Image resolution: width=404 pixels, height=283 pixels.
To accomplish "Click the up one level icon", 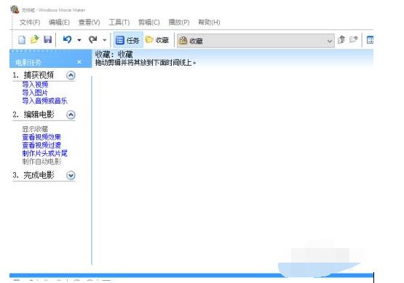I will [x=341, y=40].
